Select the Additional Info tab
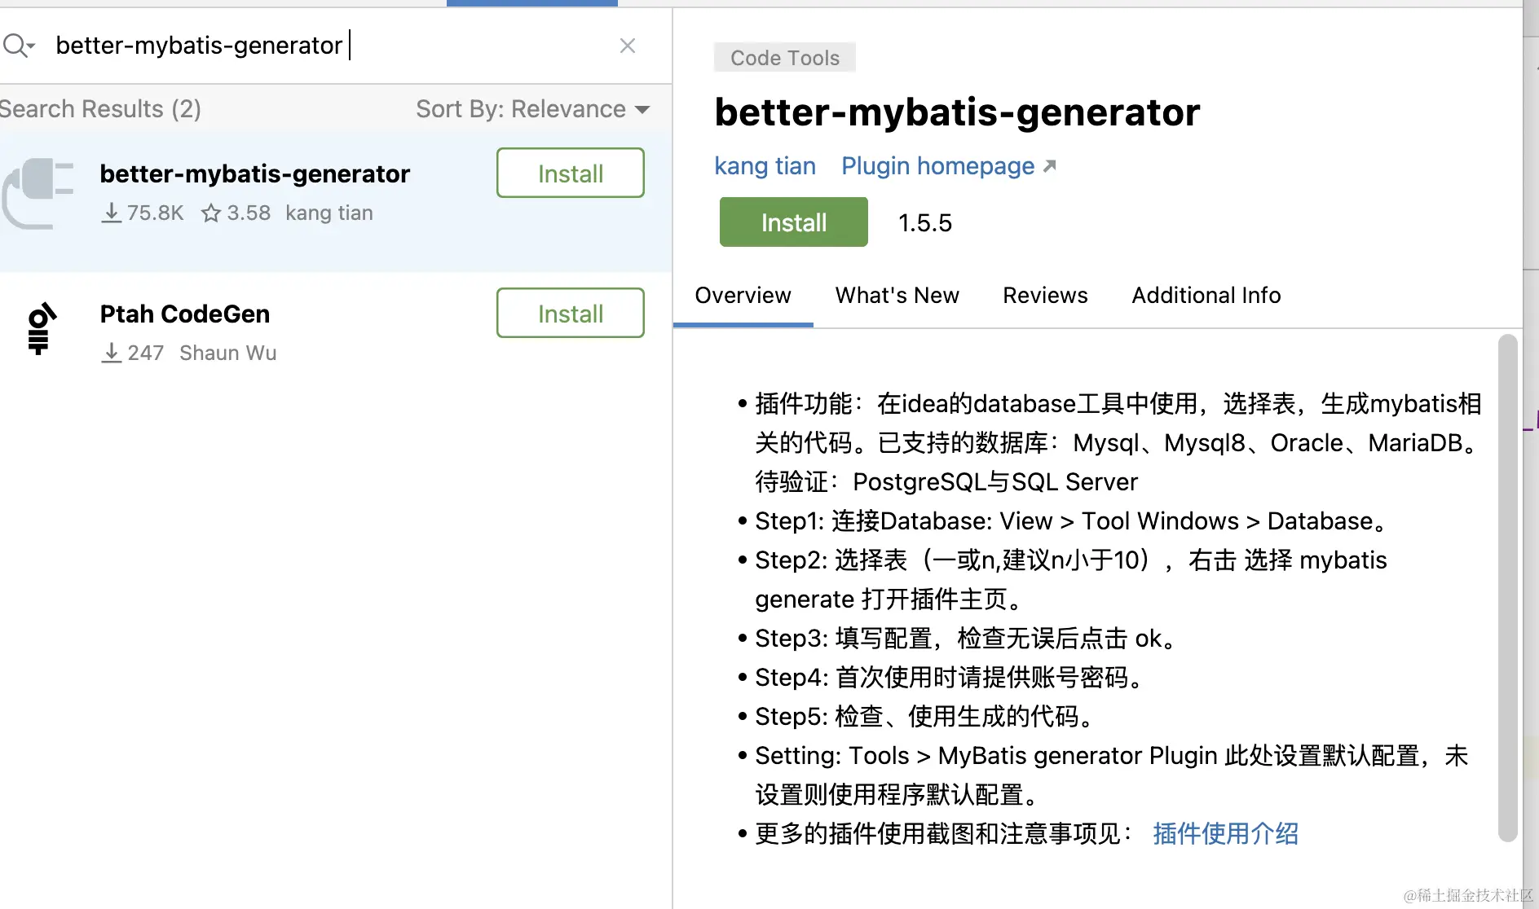This screenshot has height=909, width=1539. [x=1206, y=295]
